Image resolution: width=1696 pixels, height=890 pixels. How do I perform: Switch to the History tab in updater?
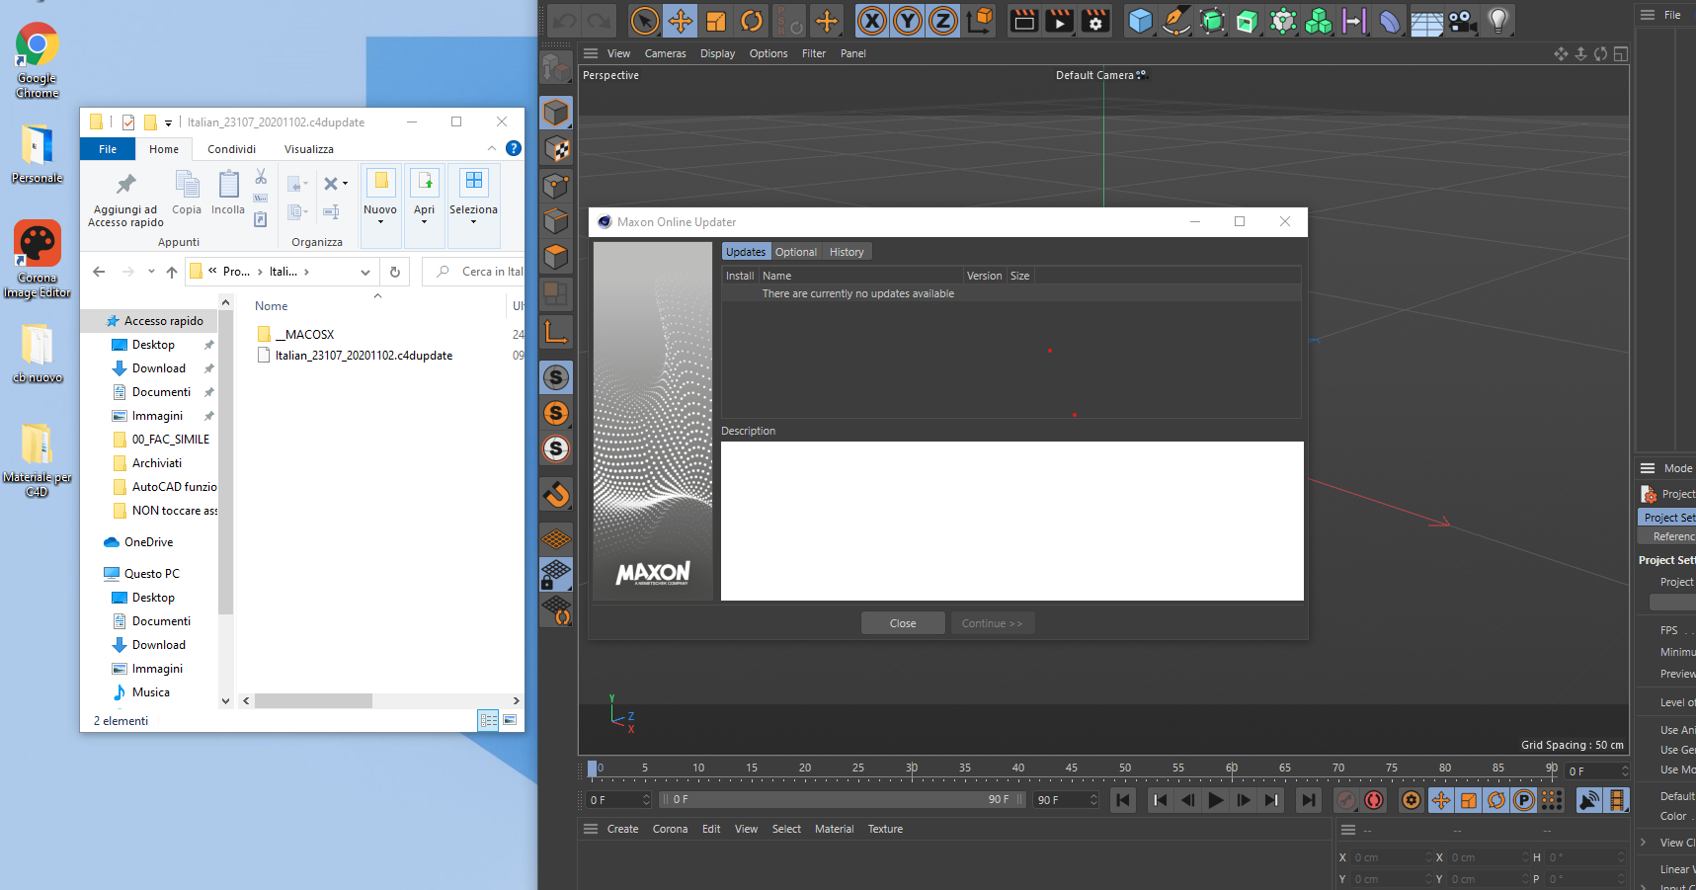tap(847, 252)
